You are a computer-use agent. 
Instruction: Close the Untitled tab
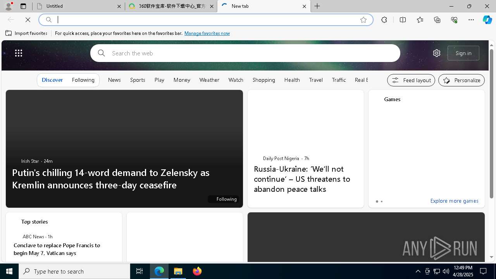point(119,6)
